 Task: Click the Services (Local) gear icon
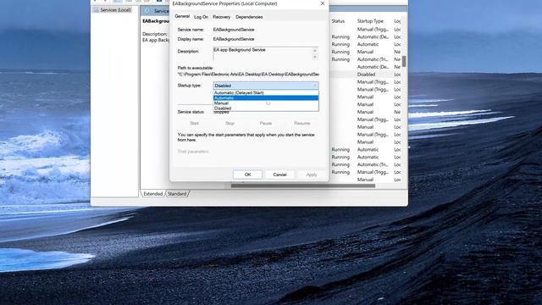[x=96, y=10]
